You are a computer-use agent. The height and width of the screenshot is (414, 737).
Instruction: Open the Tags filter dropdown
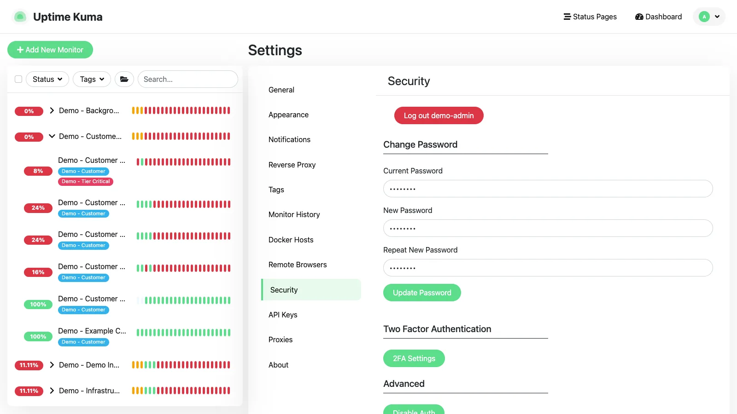[92, 79]
